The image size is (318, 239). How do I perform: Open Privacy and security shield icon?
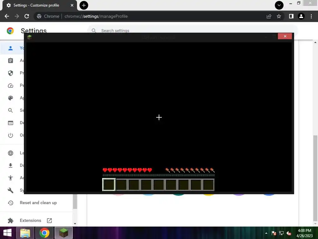(11, 73)
